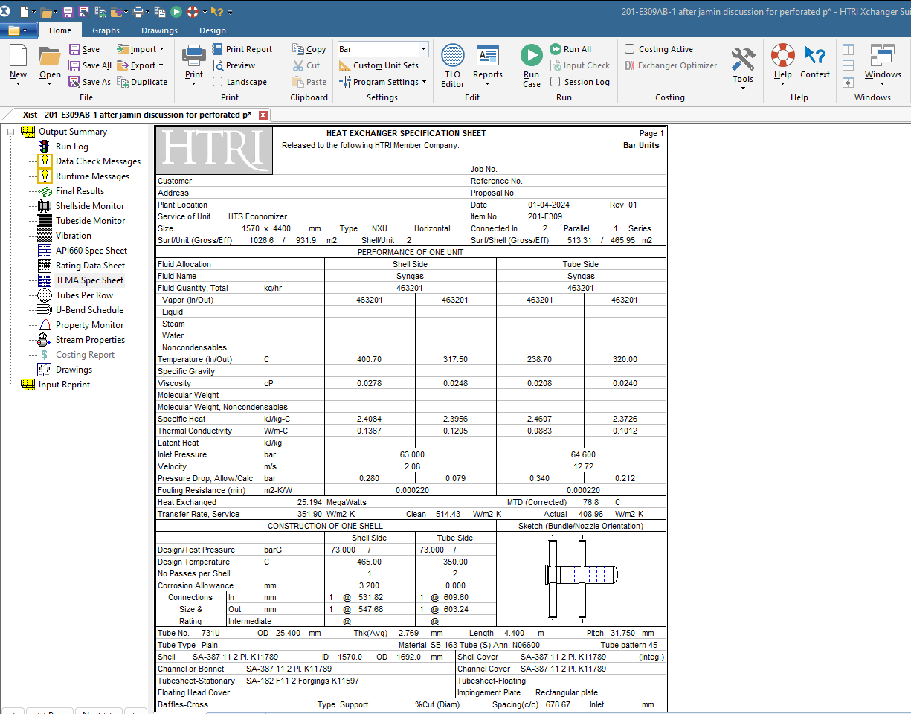The width and height of the screenshot is (911, 714).
Task: Click the Save button in File group
Action: click(84, 49)
